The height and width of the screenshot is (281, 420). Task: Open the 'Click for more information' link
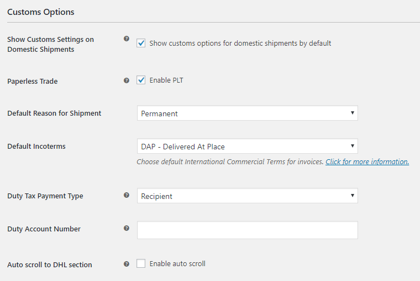(x=367, y=162)
